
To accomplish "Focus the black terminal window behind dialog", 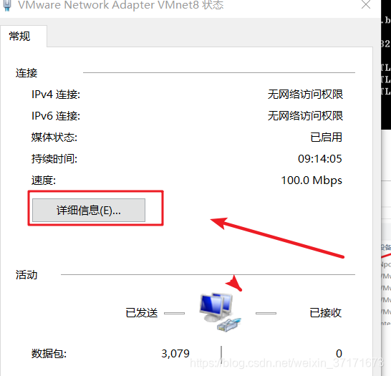I will click(x=386, y=65).
